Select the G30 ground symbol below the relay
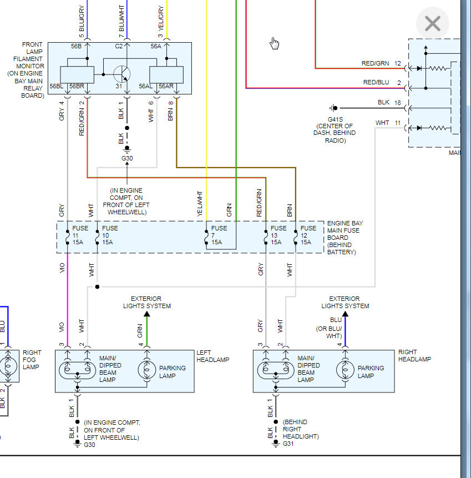 pyautogui.click(x=126, y=149)
